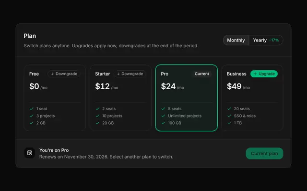Click the '3 projects' feature text
This screenshot has width=307, height=191.
tap(46, 116)
